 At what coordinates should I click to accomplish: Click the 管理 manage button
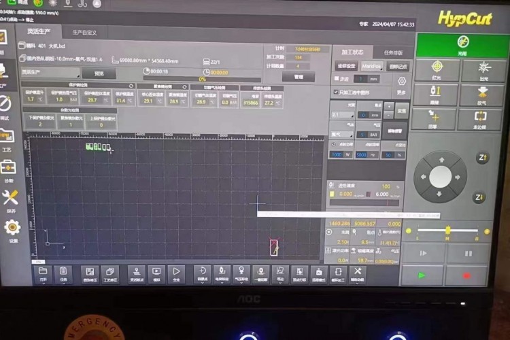299,77
